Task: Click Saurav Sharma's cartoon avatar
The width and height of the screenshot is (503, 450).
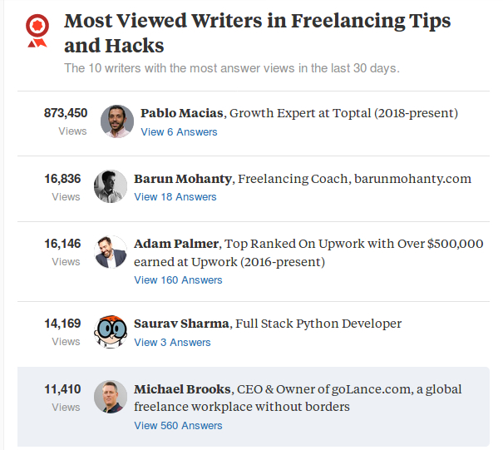Action: tap(111, 332)
